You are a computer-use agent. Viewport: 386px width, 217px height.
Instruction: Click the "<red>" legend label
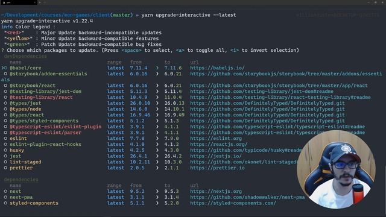pyautogui.click(x=14, y=33)
